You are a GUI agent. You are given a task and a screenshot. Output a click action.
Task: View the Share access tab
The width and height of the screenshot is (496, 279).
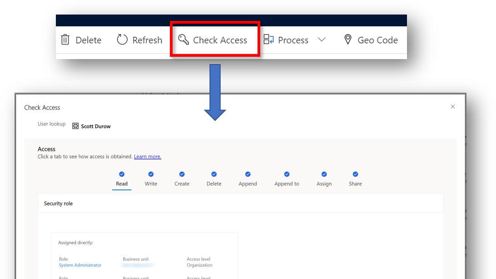tap(355, 184)
